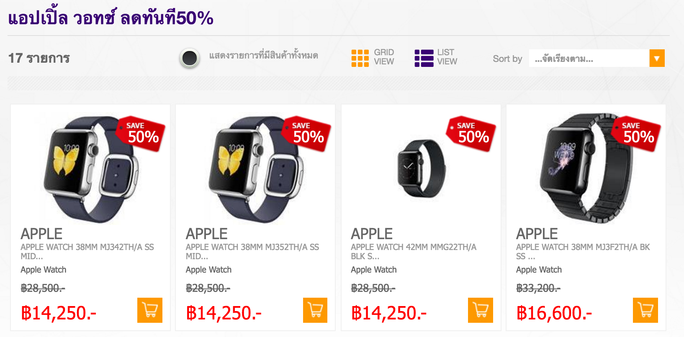Open the Sort by dropdown arrow

657,58
